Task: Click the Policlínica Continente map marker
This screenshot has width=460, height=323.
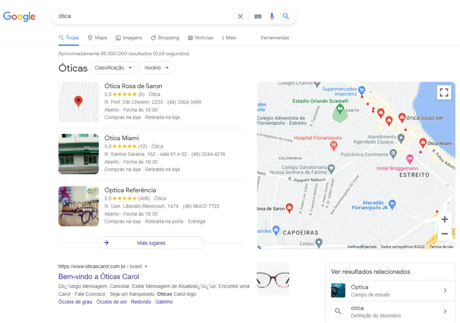Action: pos(393,154)
